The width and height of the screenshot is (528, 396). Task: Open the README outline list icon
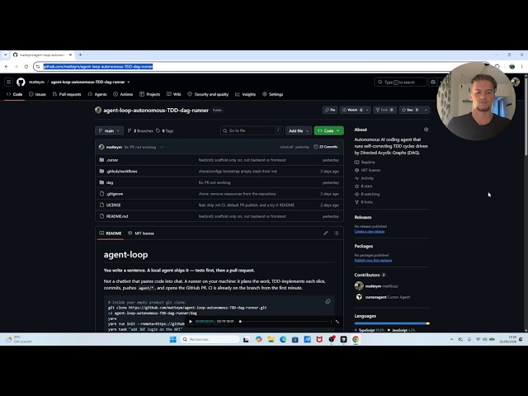(336, 233)
